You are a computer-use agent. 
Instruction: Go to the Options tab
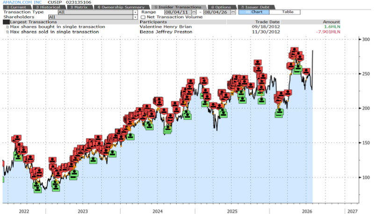pyautogui.click(x=222, y=7)
